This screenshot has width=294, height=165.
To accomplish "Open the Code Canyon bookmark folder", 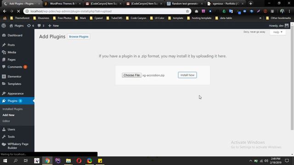I will pos(136,18).
